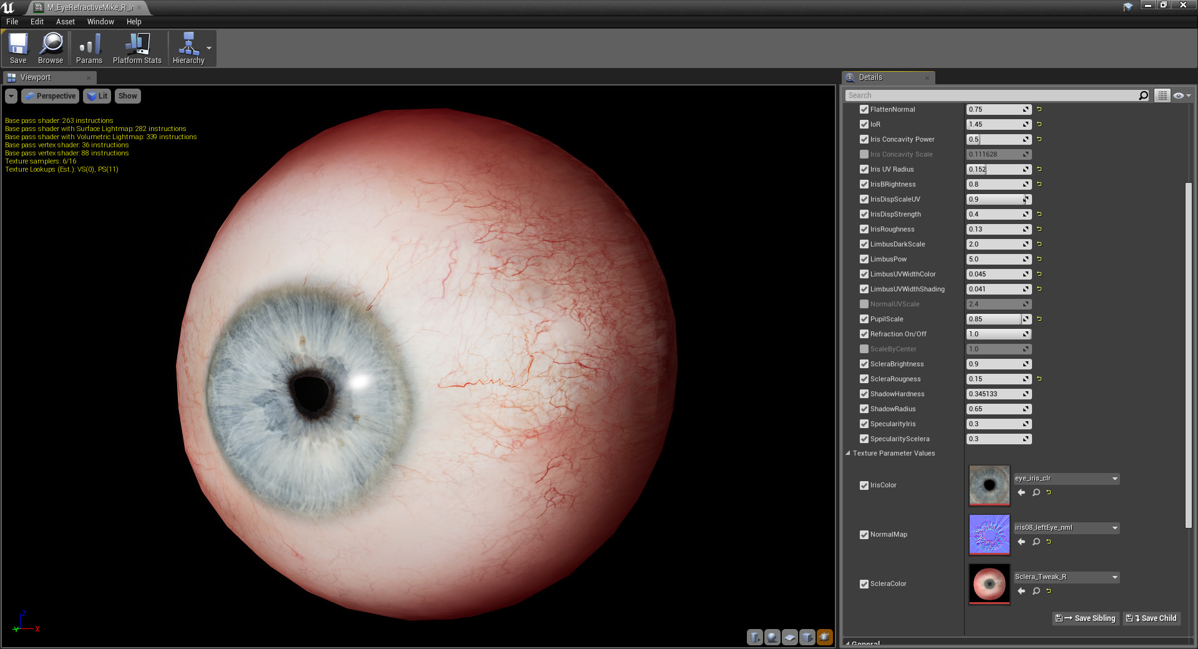The width and height of the screenshot is (1198, 649).
Task: Select the Save toolbar icon
Action: point(18,48)
